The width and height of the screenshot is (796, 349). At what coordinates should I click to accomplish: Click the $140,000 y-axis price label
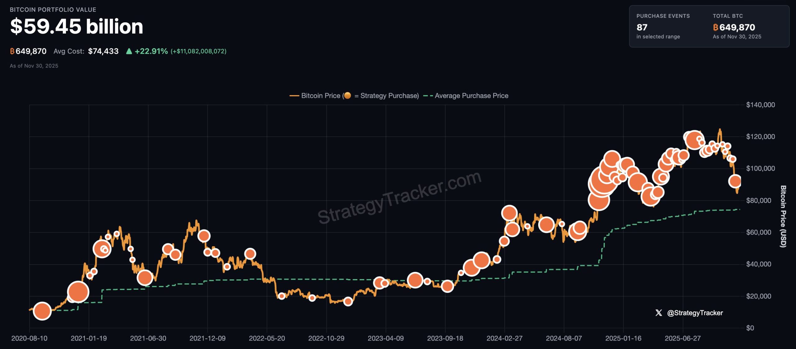[x=761, y=105]
